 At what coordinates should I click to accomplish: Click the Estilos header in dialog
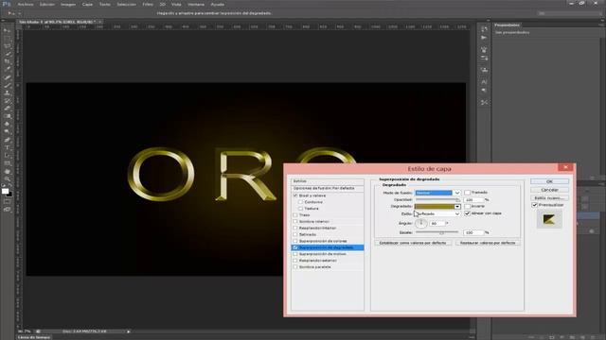(328, 181)
